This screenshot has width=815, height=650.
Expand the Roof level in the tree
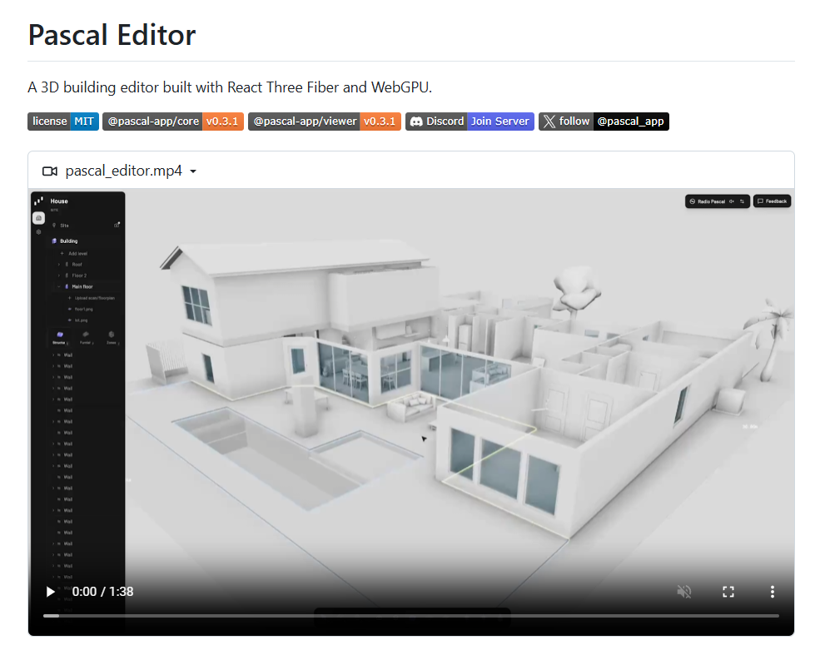click(59, 265)
